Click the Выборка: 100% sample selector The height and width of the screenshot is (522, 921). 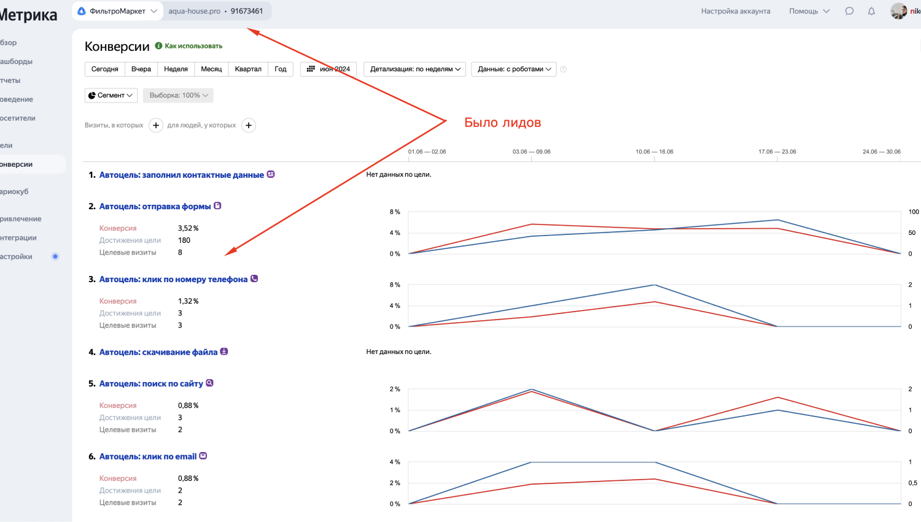point(178,95)
